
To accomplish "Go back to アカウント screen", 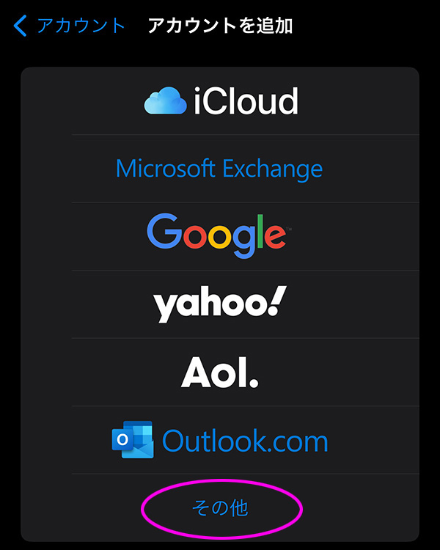I will pyautogui.click(x=70, y=26).
